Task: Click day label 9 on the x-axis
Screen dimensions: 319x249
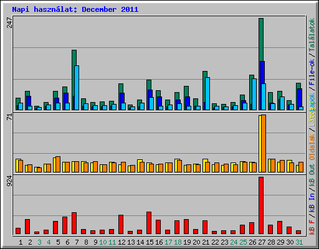Action: tap(95, 242)
